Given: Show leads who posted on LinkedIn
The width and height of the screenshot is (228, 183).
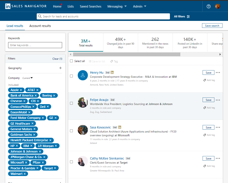Looking at the screenshot, I should (x=190, y=42).
